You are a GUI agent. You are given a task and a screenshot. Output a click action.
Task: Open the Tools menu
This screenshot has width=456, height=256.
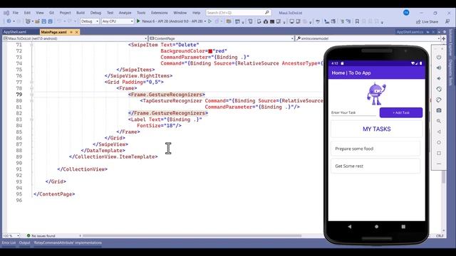(x=141, y=13)
